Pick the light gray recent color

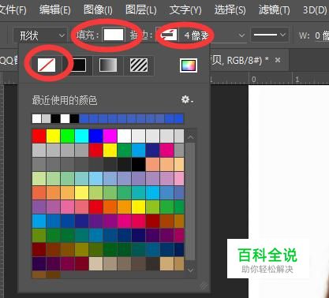pyautogui.click(x=46, y=118)
